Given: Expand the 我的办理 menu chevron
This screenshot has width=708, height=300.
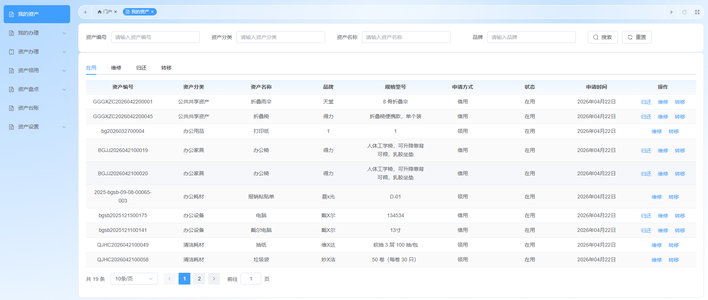Looking at the screenshot, I should (64, 33).
